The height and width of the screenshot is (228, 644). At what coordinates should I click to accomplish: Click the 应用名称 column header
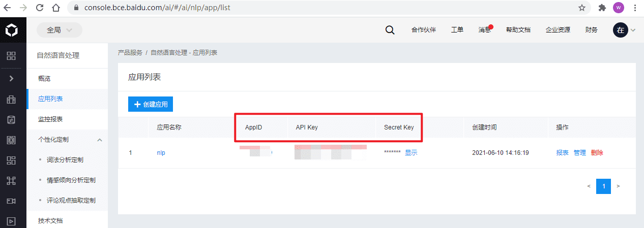(169, 127)
